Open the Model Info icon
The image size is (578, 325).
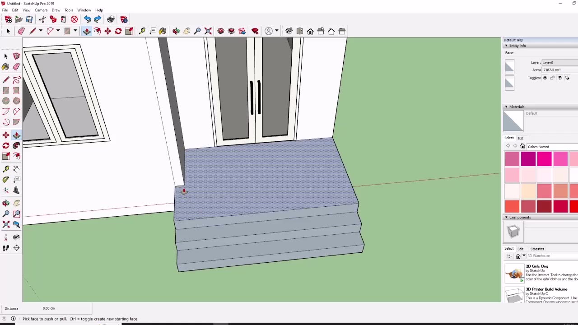(x=124, y=19)
